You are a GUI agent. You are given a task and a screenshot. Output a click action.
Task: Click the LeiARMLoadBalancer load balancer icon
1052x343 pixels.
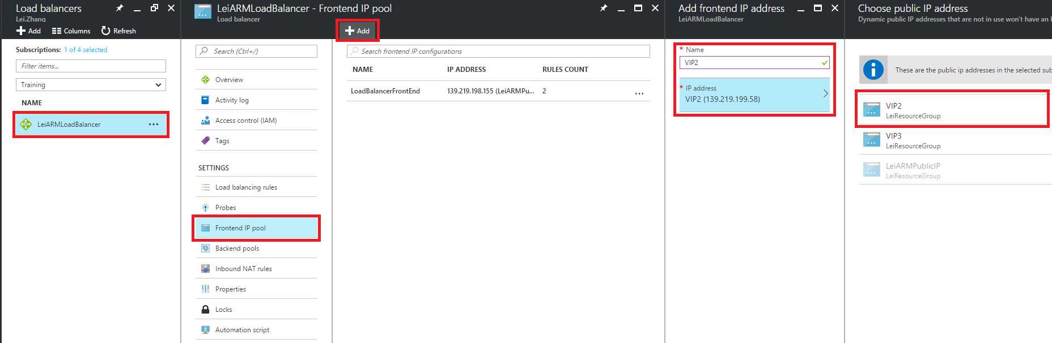(26, 125)
